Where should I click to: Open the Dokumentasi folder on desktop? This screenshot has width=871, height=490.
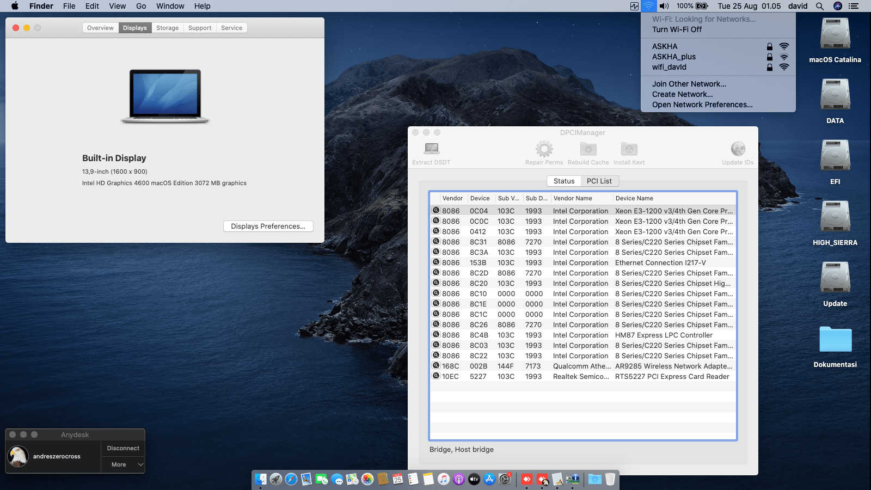pos(835,340)
